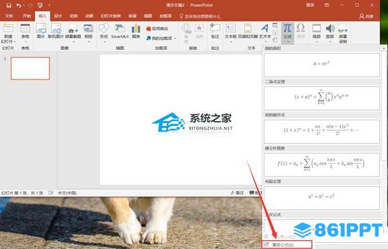Viewport: 388px width, 249px height.
Task: Insert the (1+x)^n expansion formula
Action: click(321, 132)
